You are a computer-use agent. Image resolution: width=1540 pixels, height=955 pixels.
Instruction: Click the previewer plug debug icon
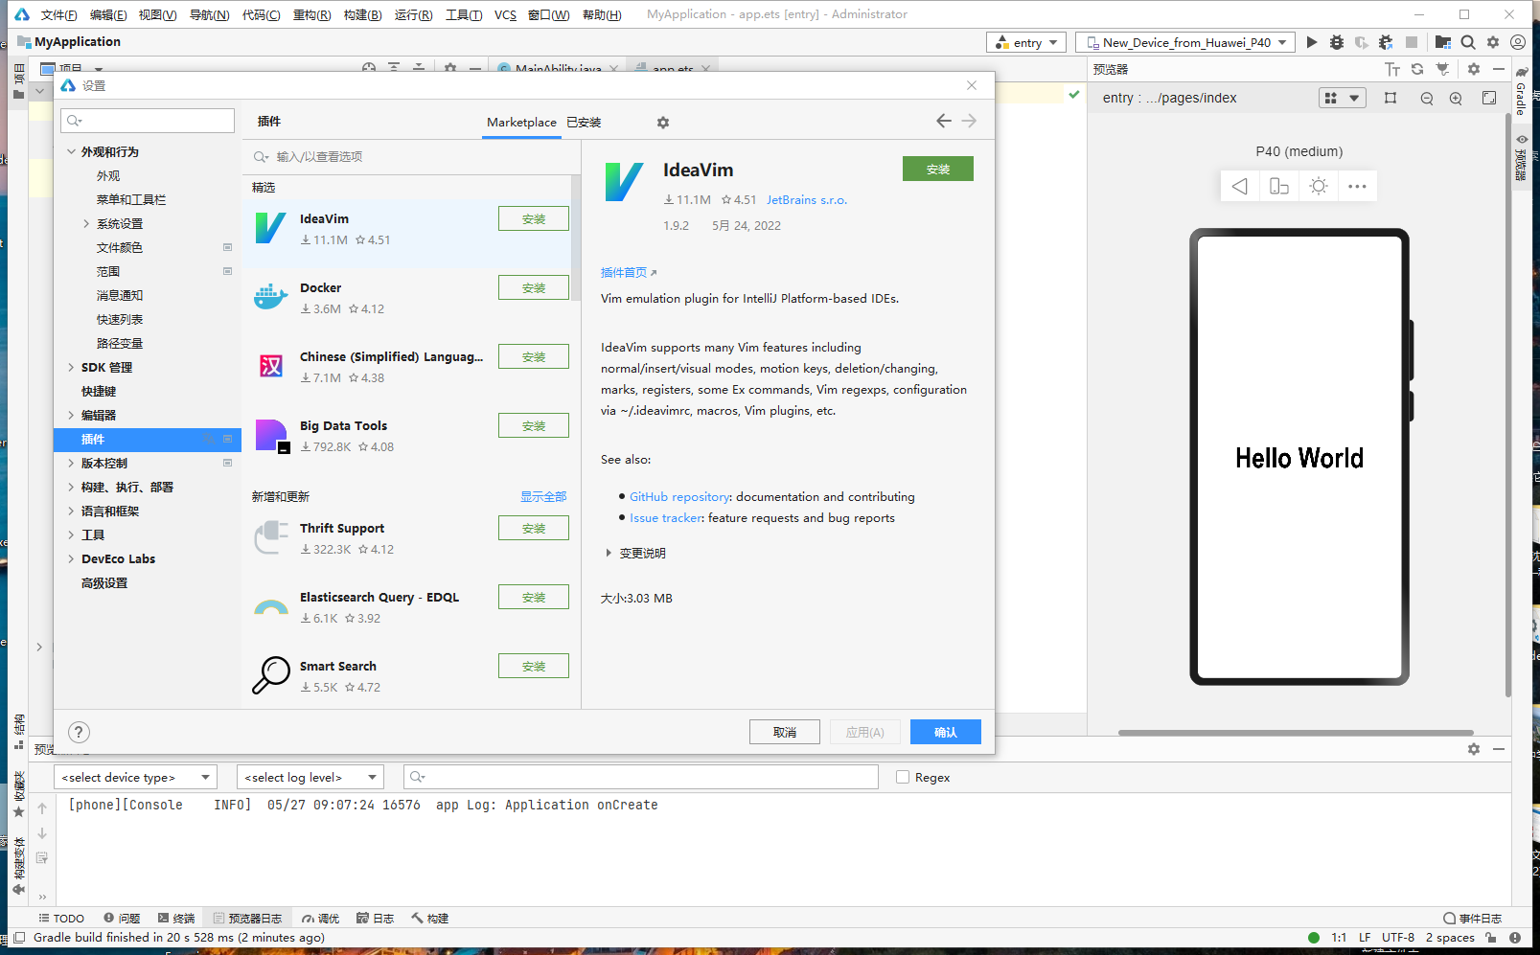1442,69
